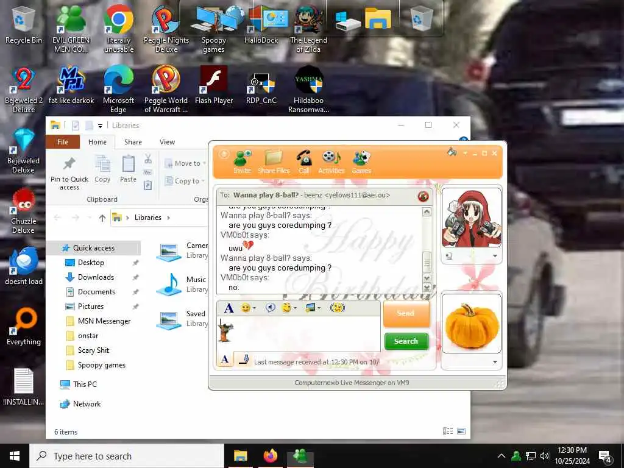Click your pumpkin display picture

click(x=472, y=324)
